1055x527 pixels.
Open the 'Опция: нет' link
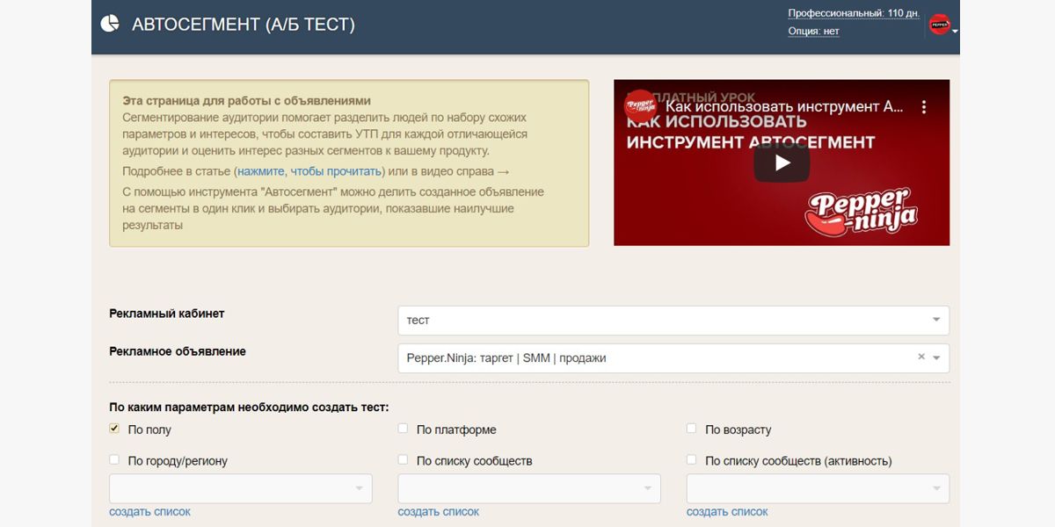pos(813,32)
